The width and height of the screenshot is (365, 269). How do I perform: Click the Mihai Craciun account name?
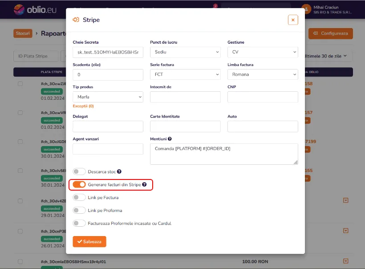326,7
